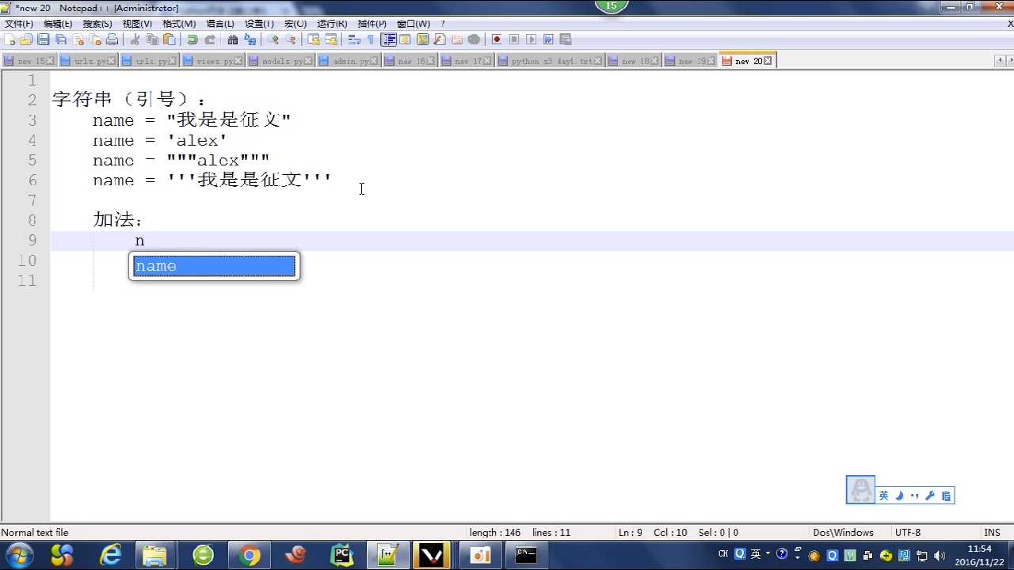Open the 运行(R) menu

pyautogui.click(x=332, y=24)
